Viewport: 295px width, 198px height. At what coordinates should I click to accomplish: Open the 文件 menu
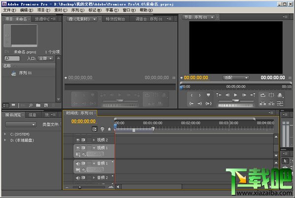[x=9, y=10]
